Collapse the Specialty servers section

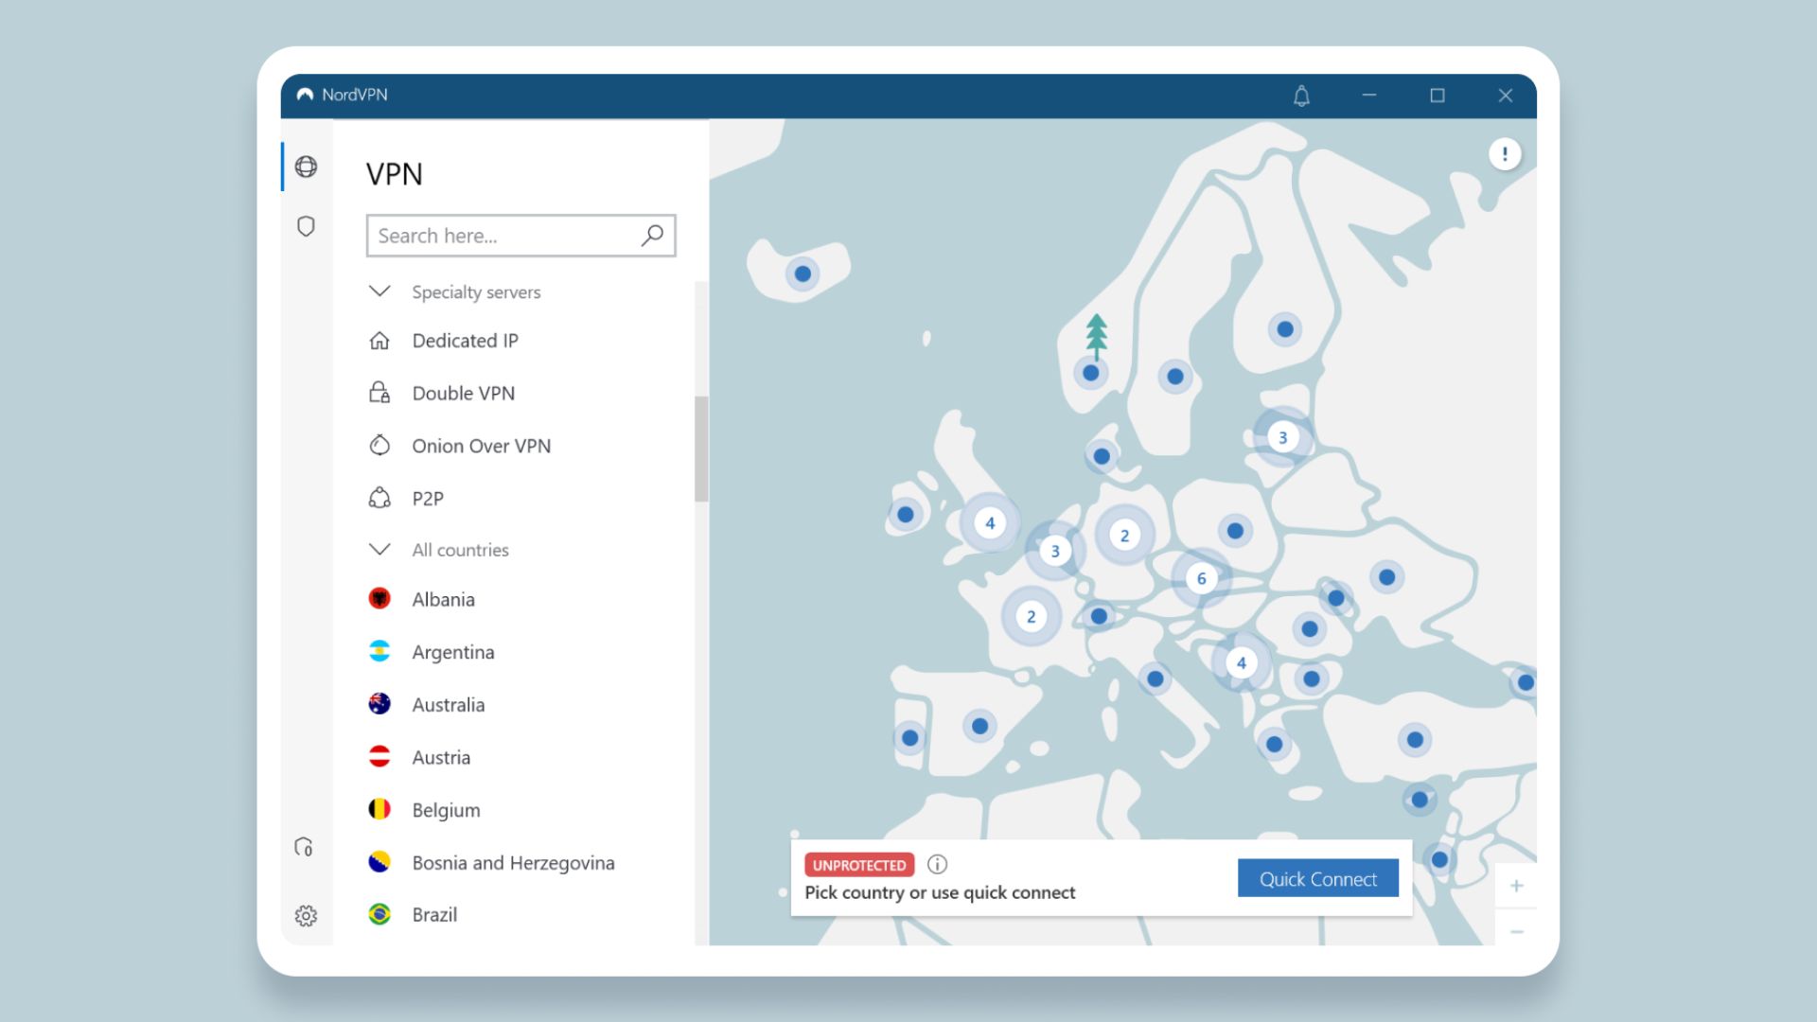pos(379,291)
